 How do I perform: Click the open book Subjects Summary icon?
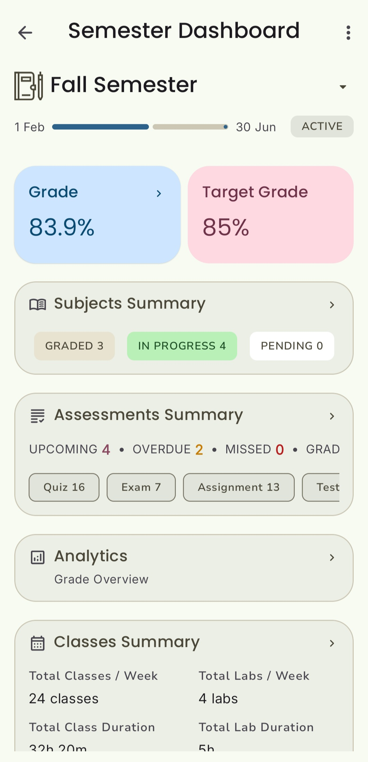pyautogui.click(x=37, y=304)
